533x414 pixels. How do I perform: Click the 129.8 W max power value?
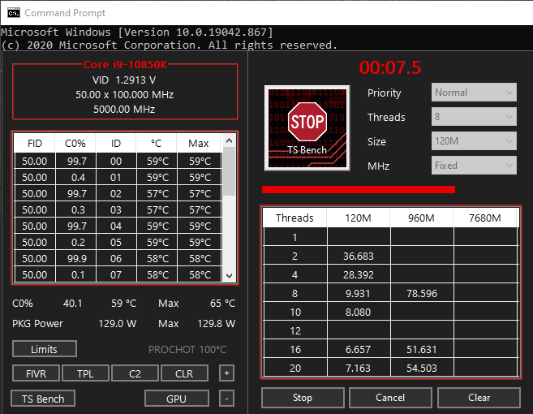pyautogui.click(x=217, y=323)
